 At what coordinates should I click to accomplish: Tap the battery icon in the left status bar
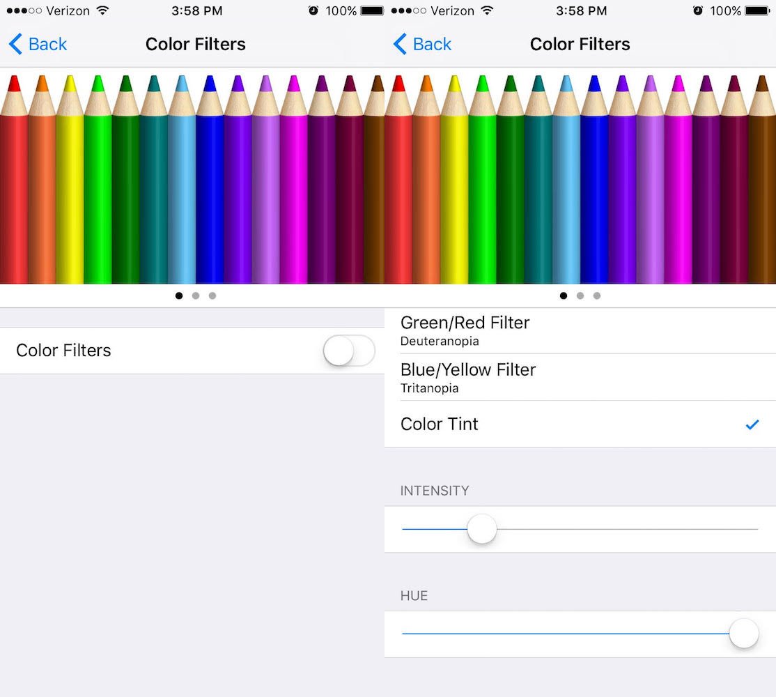tap(372, 10)
